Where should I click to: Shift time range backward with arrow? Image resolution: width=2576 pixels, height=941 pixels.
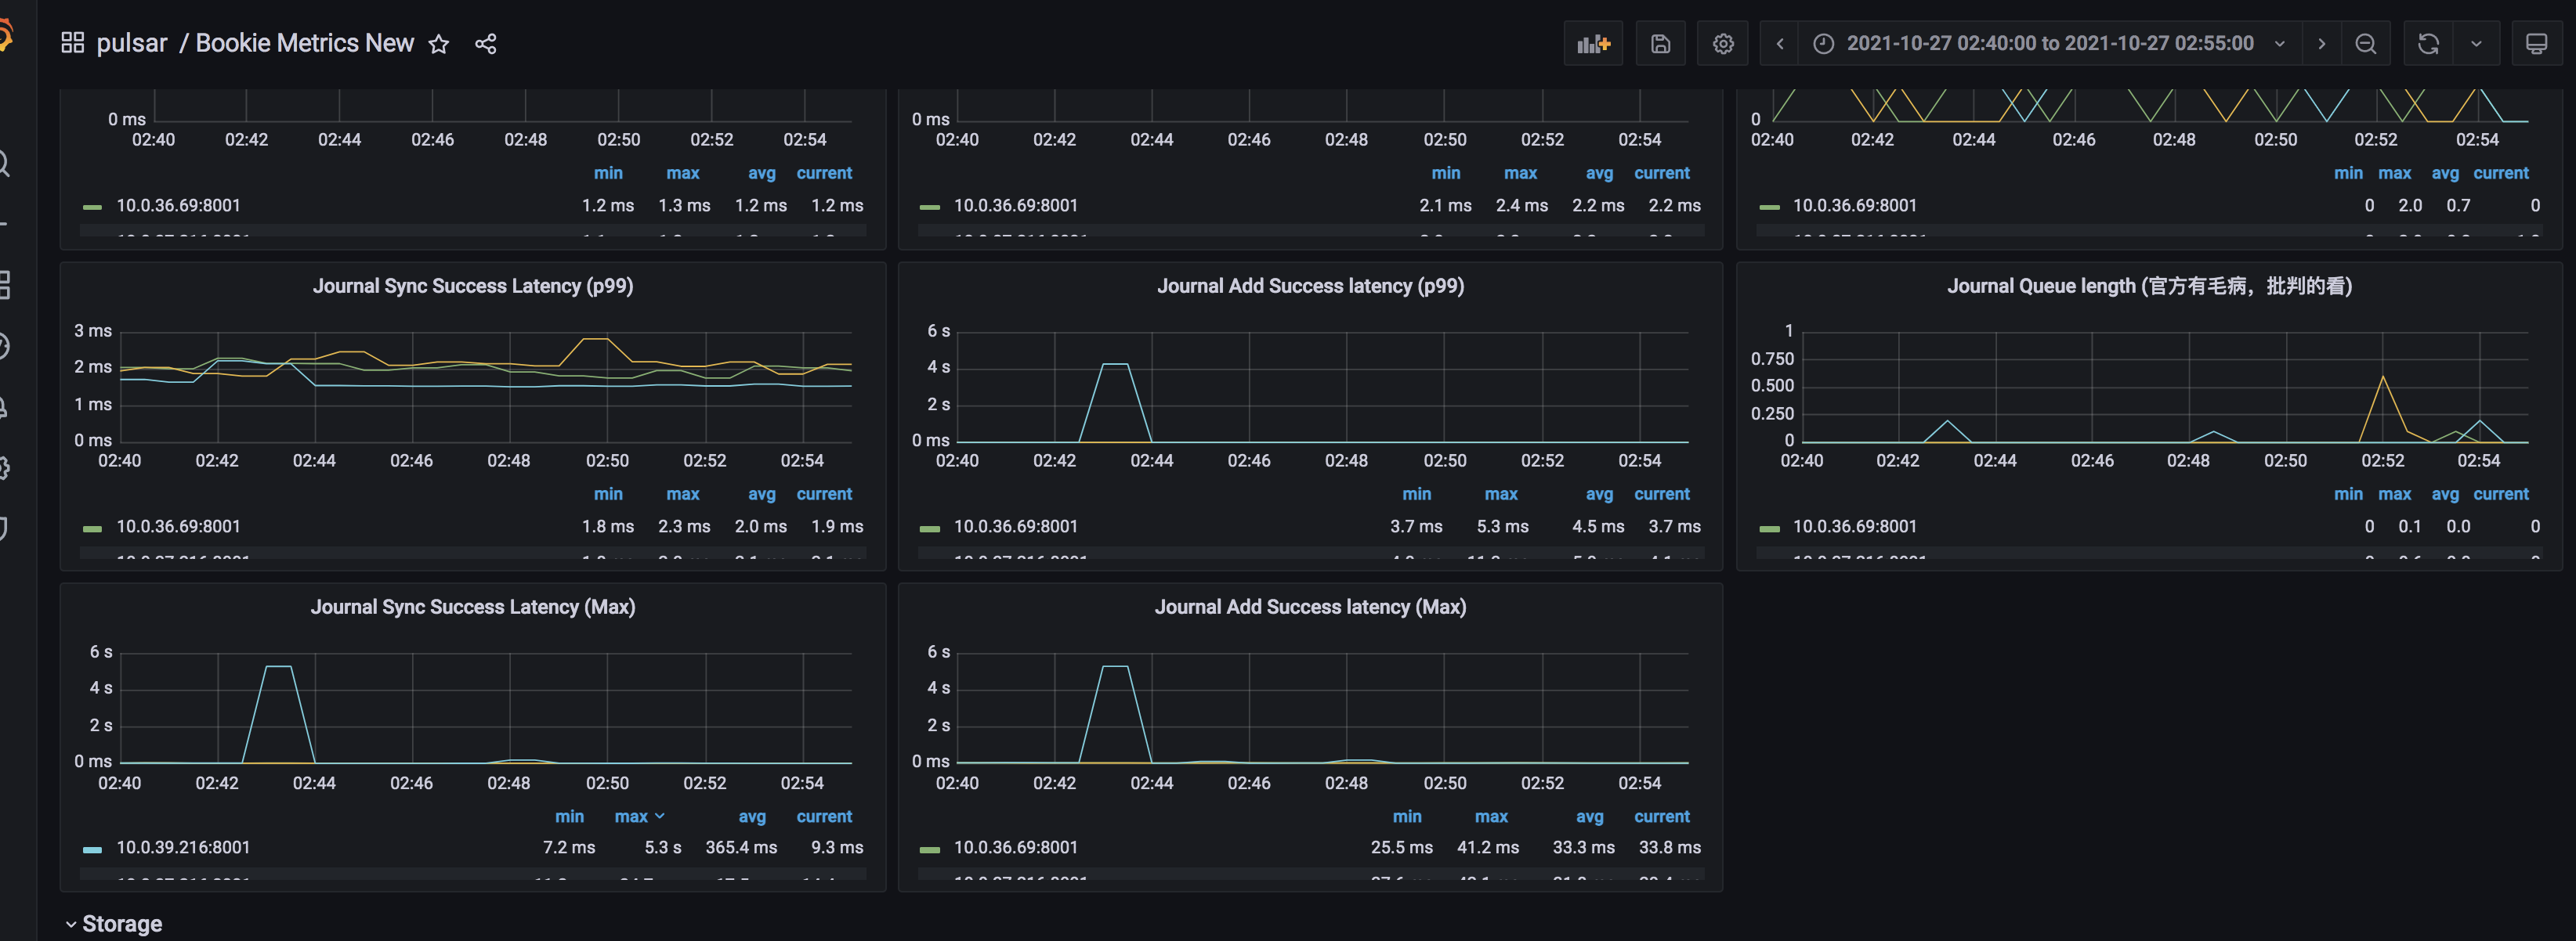pos(1779,43)
